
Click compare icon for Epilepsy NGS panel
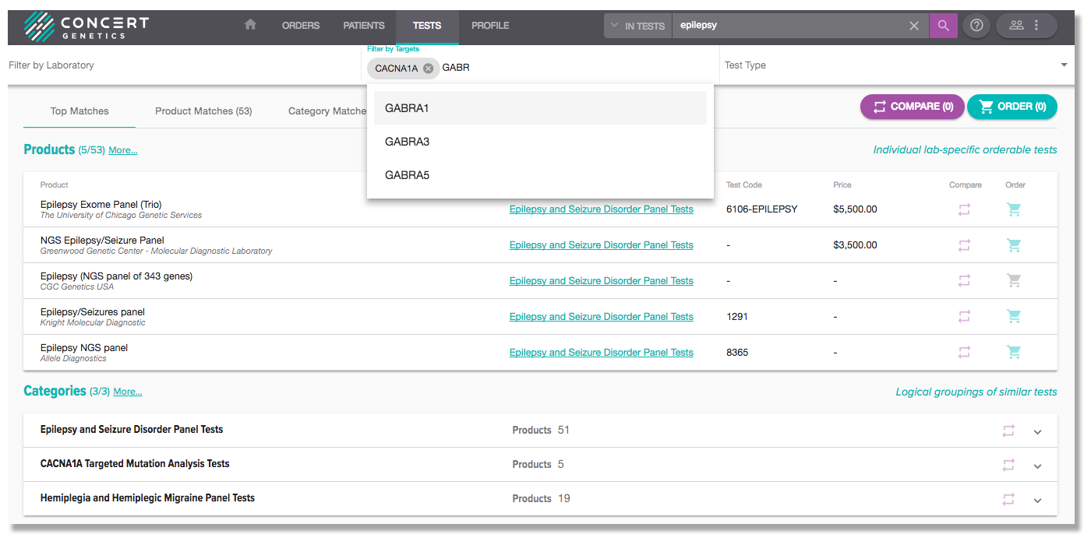point(964,353)
